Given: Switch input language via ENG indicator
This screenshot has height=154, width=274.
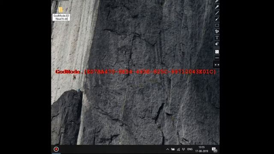Looking at the screenshot, I should (x=190, y=149).
